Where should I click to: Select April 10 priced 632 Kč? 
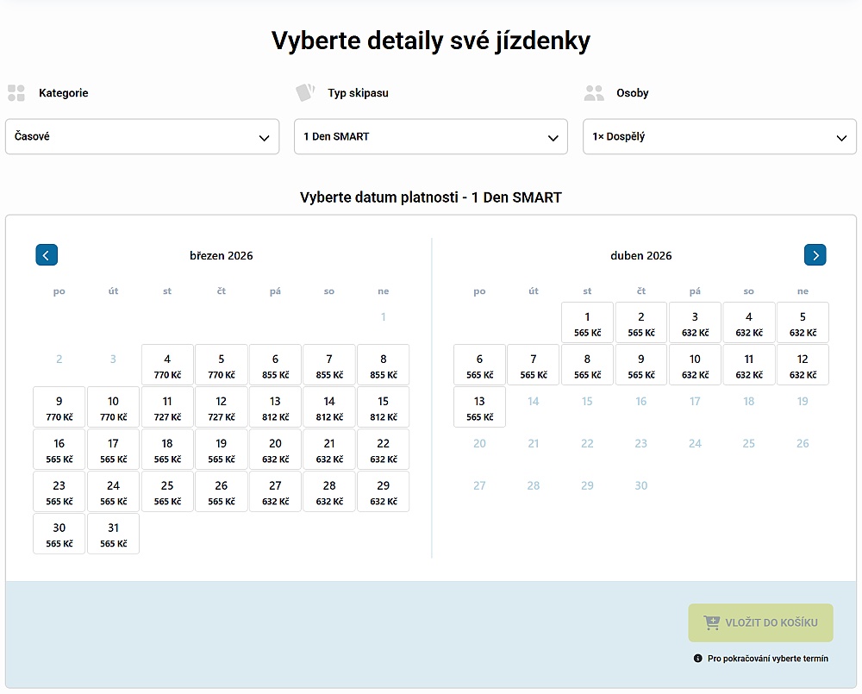tap(695, 365)
